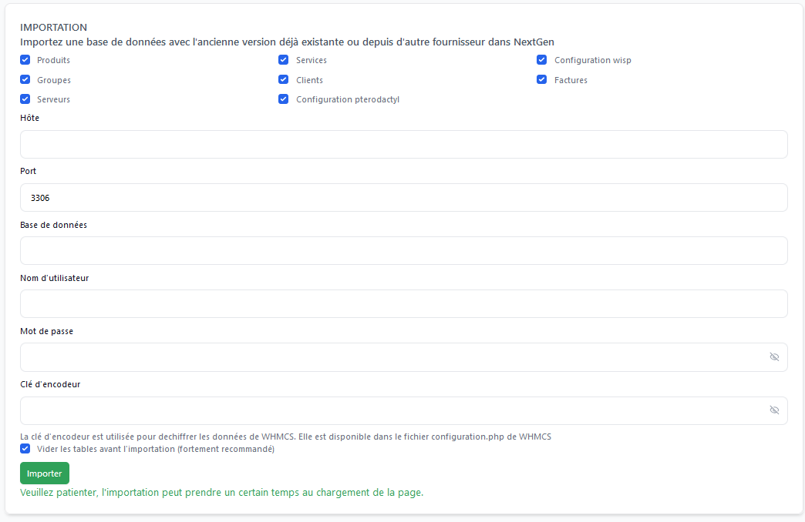Disable Configuration pterodactyl import
The width and height of the screenshot is (805, 522).
coord(284,99)
